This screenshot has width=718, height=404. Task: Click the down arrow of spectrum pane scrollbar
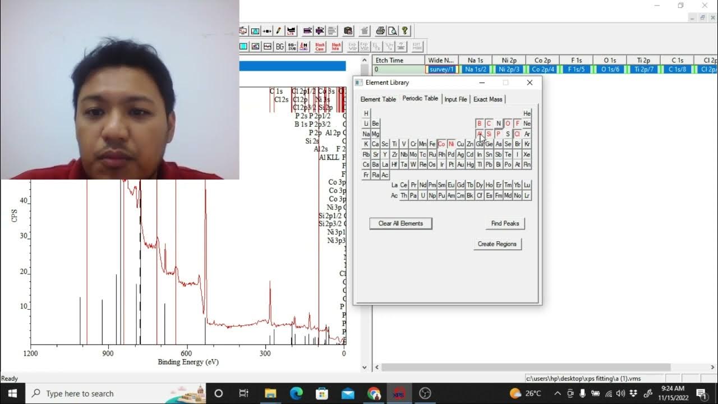click(x=365, y=368)
